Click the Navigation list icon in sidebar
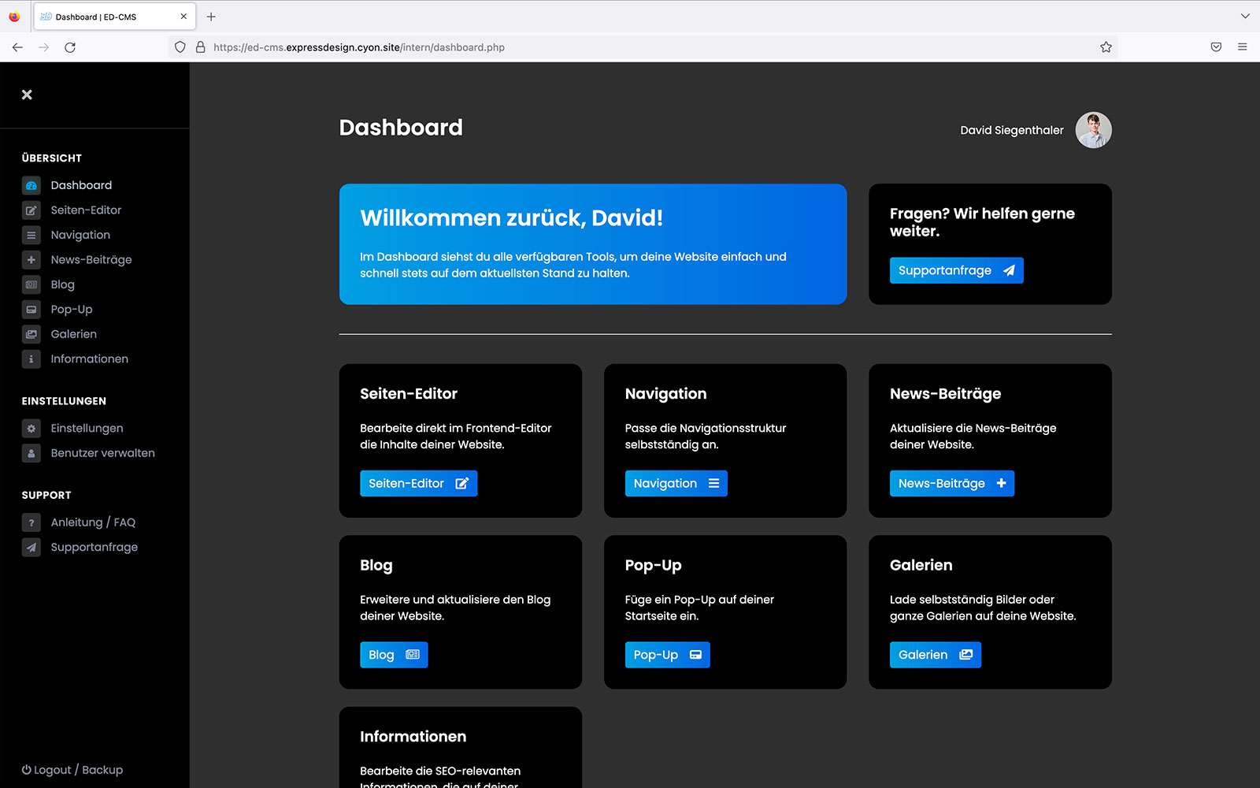1260x788 pixels. [31, 235]
